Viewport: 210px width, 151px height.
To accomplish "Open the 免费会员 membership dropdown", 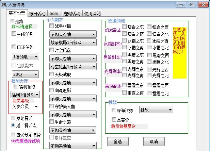I will 26,106.
